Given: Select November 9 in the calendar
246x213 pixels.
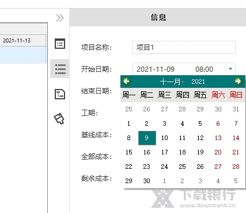Looking at the screenshot, I should (147, 138).
